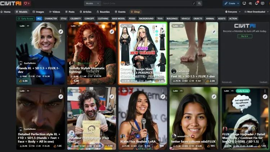Open three-dot menu on better faces cultures card
Screen dimensions: 270x152
pyautogui.click(x=214, y=91)
